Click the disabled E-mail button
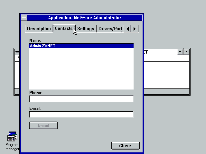 click(x=43, y=125)
